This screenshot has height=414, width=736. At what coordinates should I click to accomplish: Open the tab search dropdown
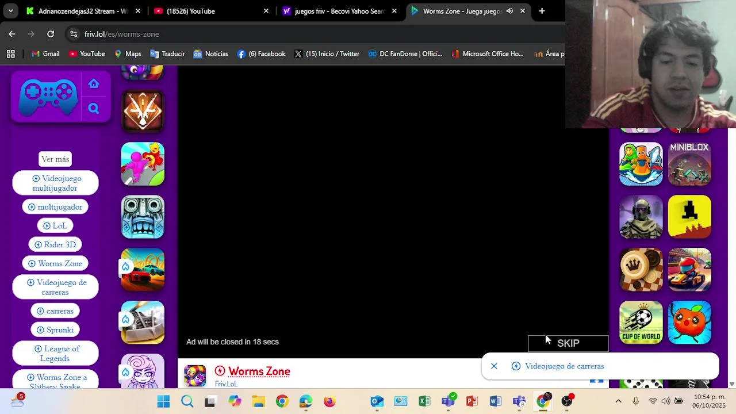click(10, 11)
